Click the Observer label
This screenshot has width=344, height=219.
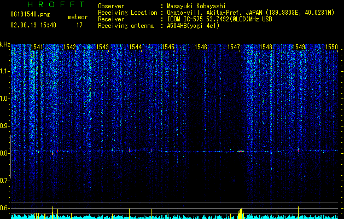point(111,6)
